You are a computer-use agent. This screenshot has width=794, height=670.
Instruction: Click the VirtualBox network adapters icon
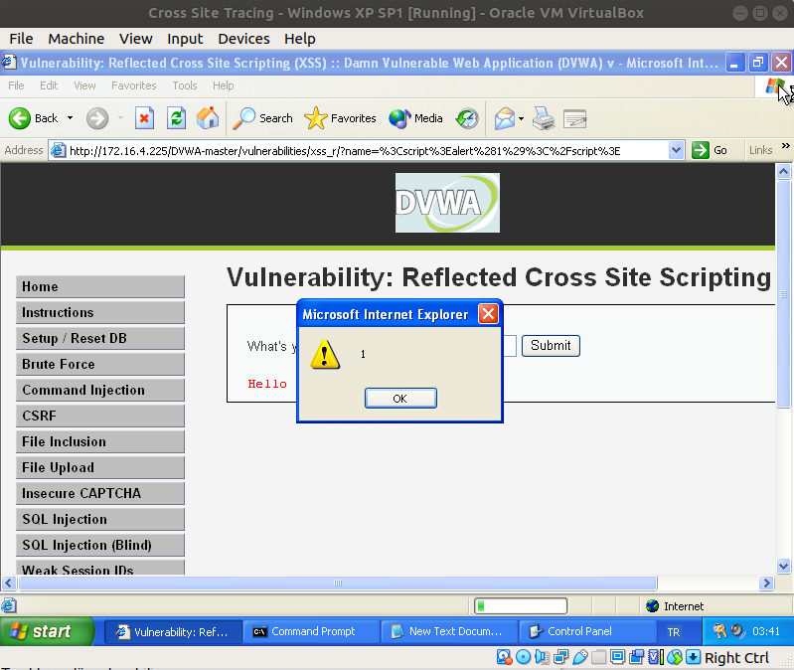pos(561,657)
